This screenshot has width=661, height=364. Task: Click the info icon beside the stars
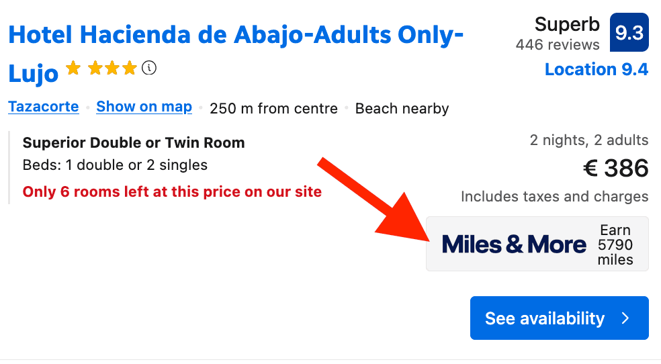[x=149, y=68]
